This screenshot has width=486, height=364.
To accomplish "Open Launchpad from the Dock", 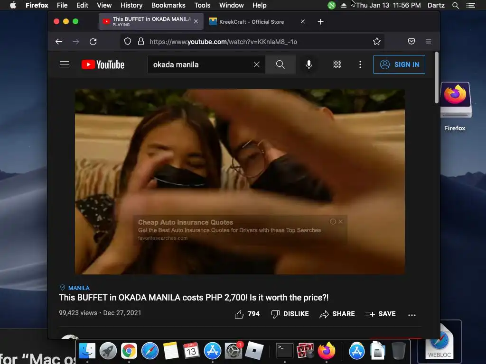I will 108,351.
